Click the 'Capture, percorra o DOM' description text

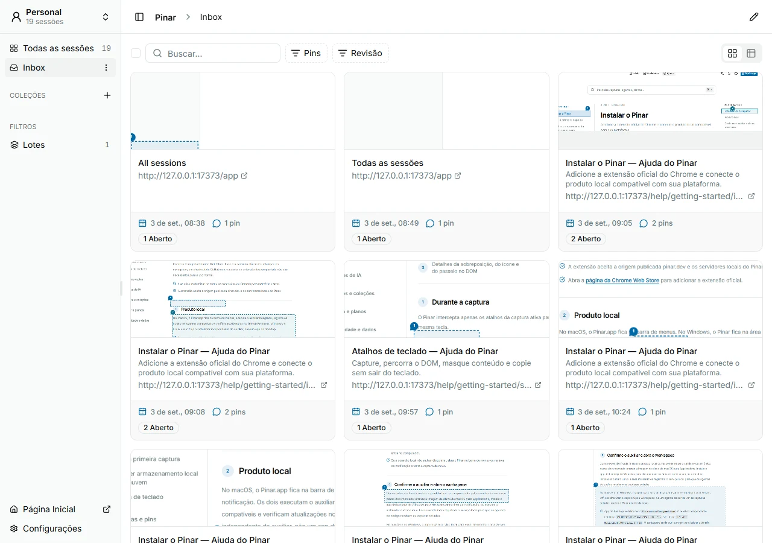pos(441,368)
